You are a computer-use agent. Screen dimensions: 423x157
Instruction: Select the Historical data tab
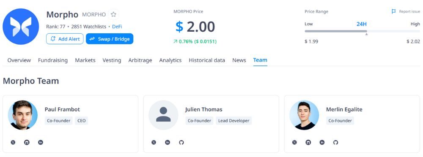tap(207, 60)
